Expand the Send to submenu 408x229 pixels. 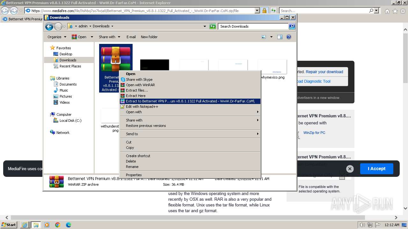tap(190, 134)
